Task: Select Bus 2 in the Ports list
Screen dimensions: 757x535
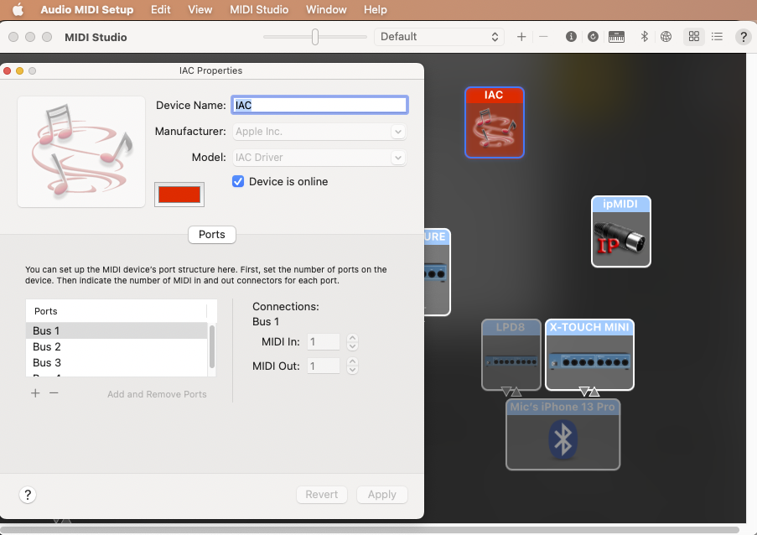Action: (47, 347)
